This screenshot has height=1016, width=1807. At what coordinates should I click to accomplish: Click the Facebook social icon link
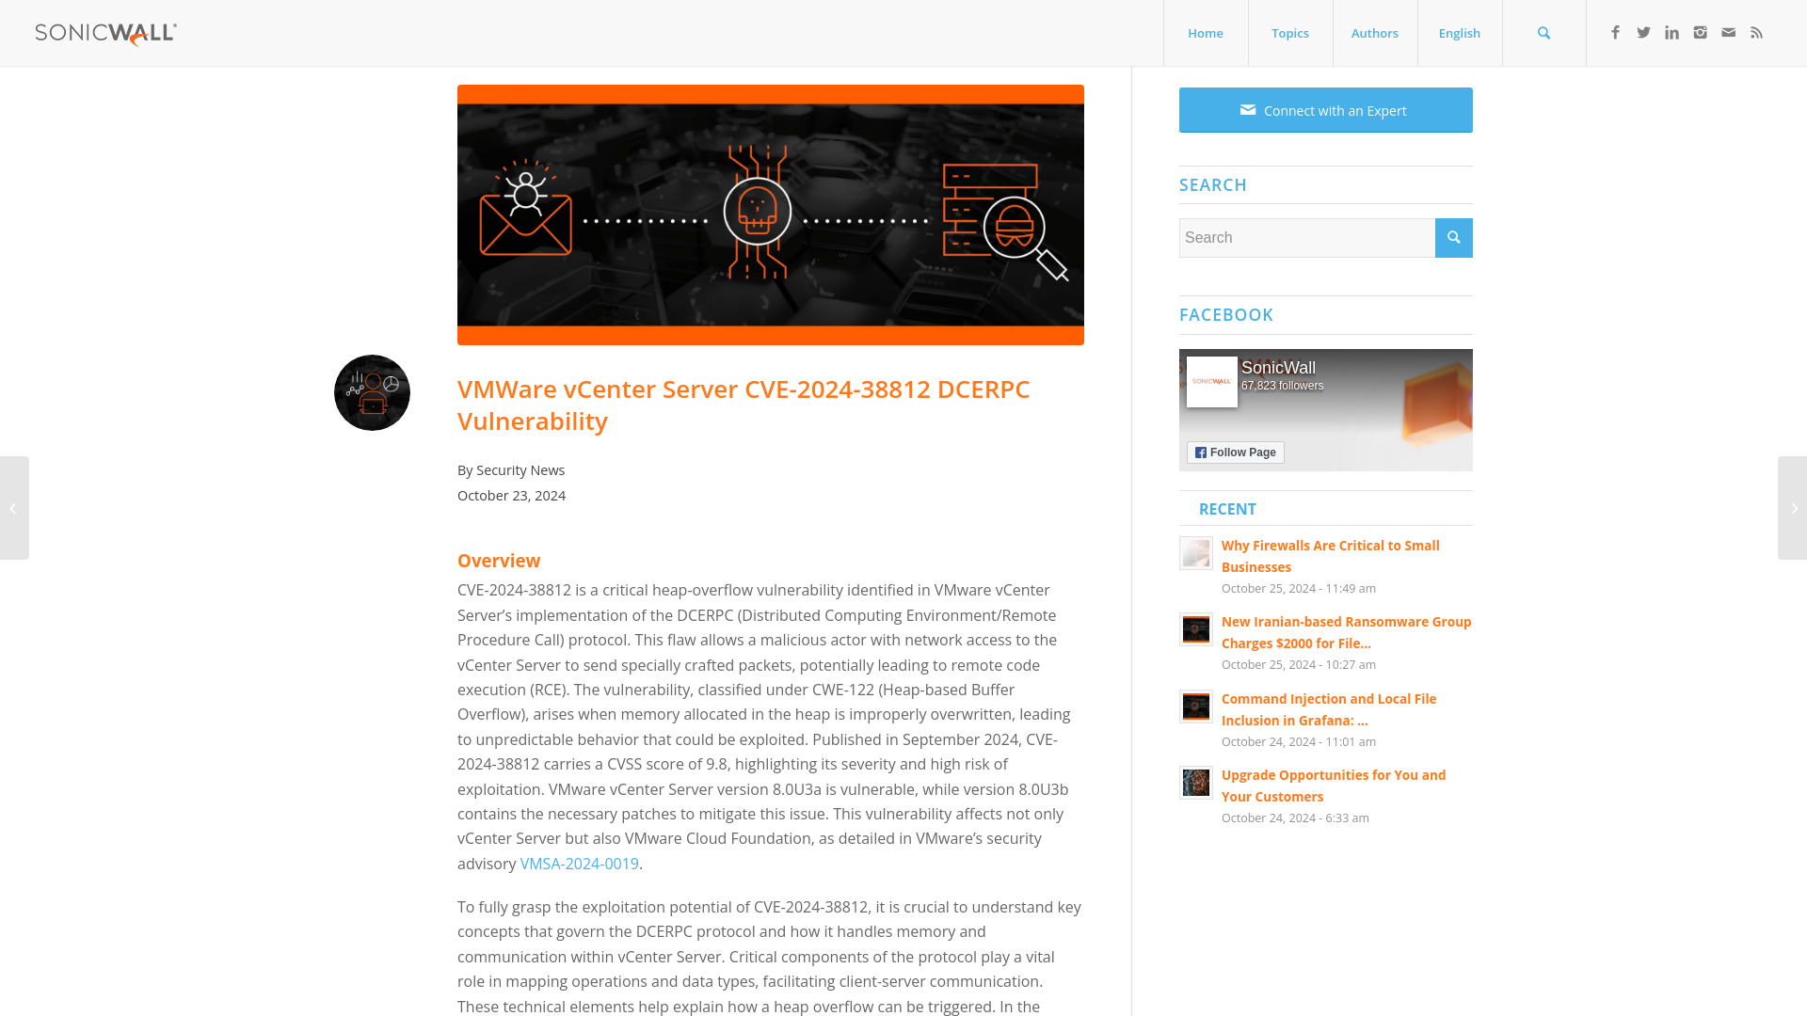pos(1615,31)
